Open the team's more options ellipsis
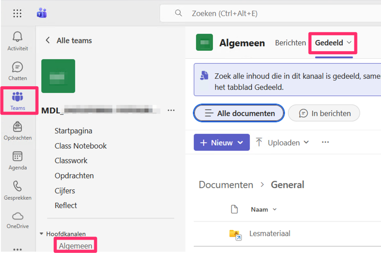Image resolution: width=381 pixels, height=253 pixels. point(171,110)
